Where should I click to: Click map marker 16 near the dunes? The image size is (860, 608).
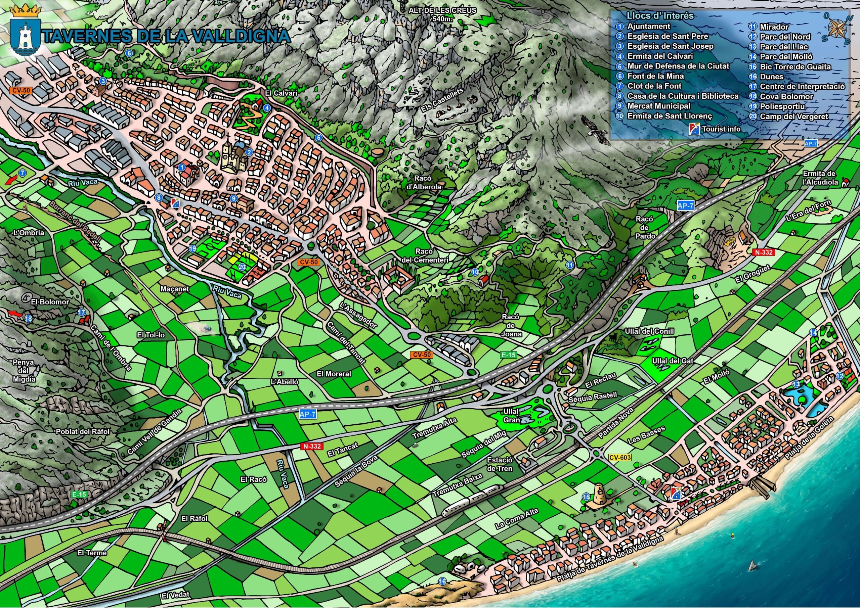coord(442,581)
